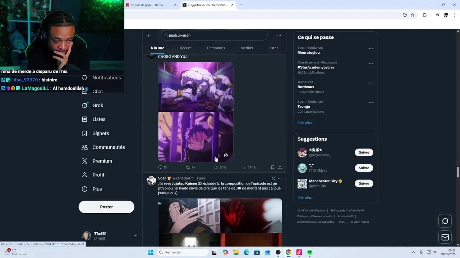The width and height of the screenshot is (460, 258).
Task: Switch to the Récent tab
Action: (186, 48)
